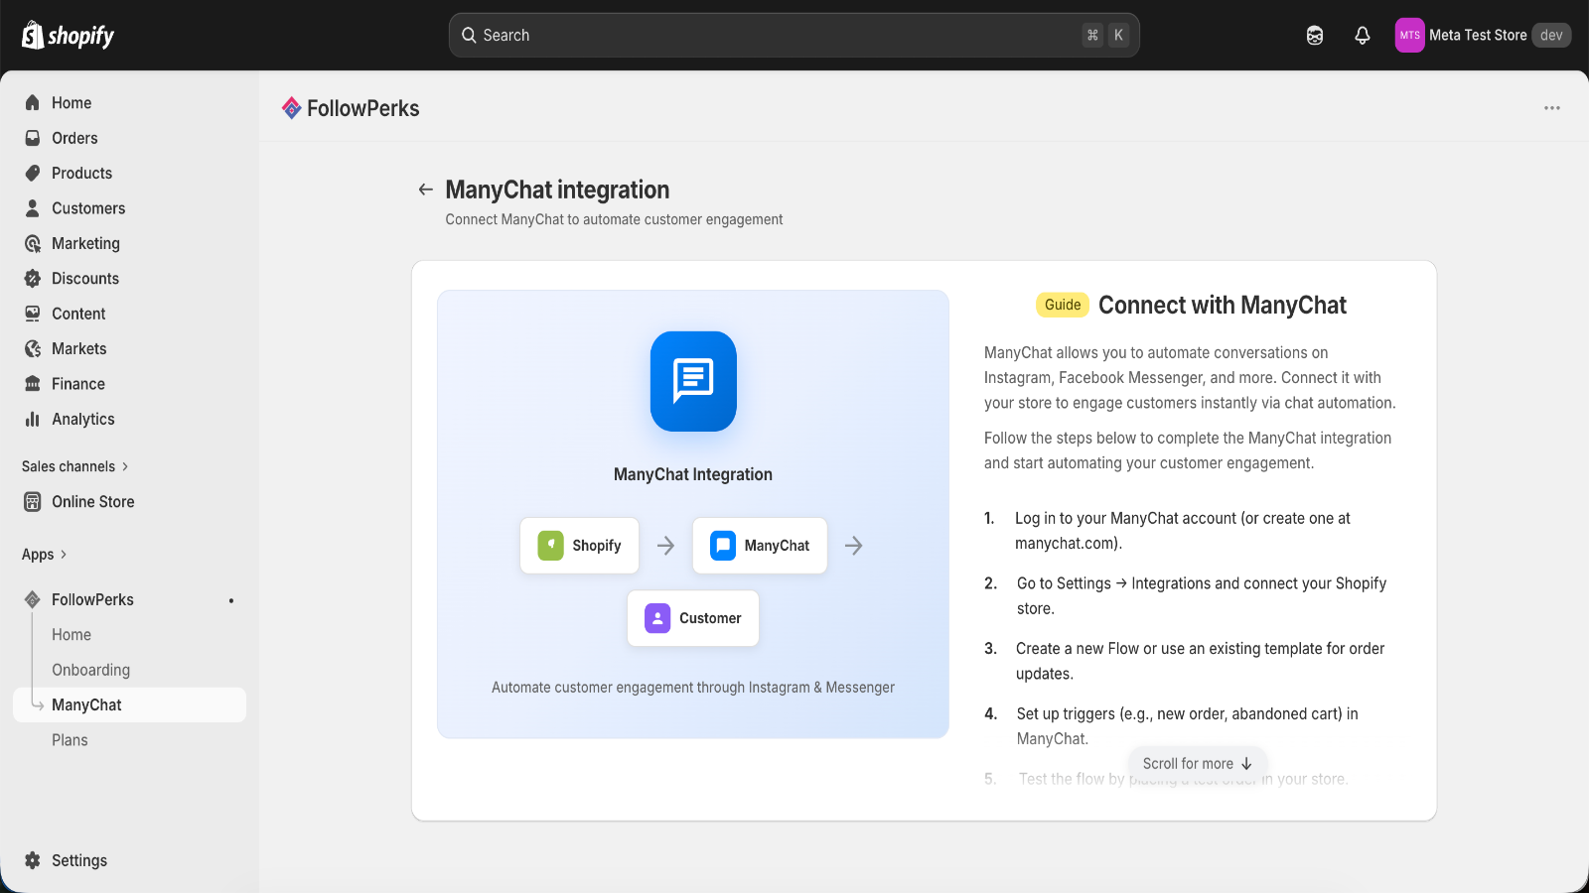Click the Shopify logo in top bar

click(68, 36)
